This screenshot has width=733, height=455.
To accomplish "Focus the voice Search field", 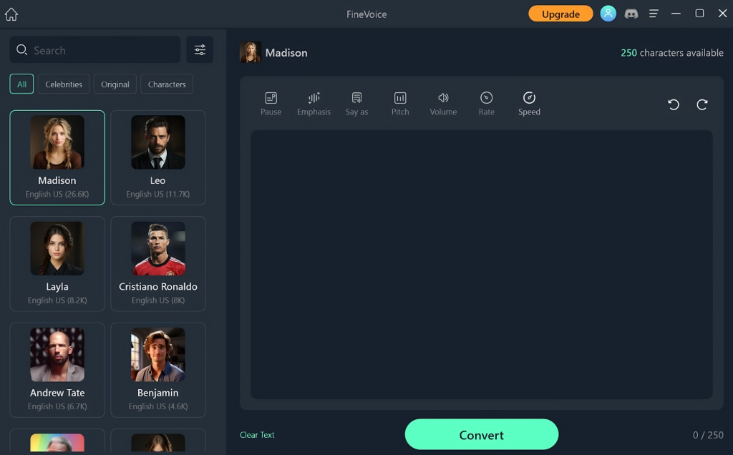I will 95,49.
